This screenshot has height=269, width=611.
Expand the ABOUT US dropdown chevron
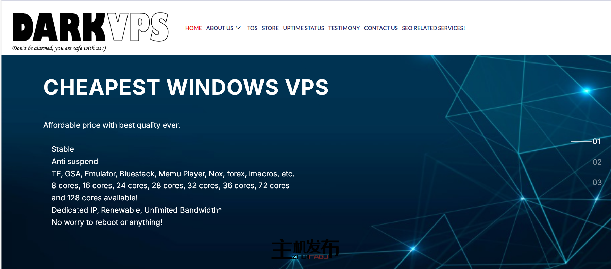pos(238,28)
